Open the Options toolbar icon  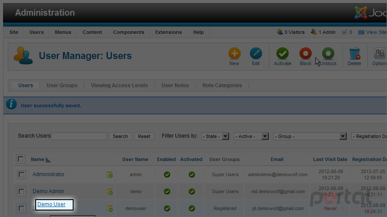click(x=380, y=54)
